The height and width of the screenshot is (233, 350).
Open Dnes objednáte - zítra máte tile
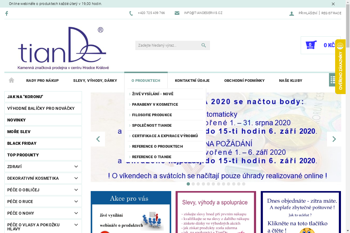point(301,212)
